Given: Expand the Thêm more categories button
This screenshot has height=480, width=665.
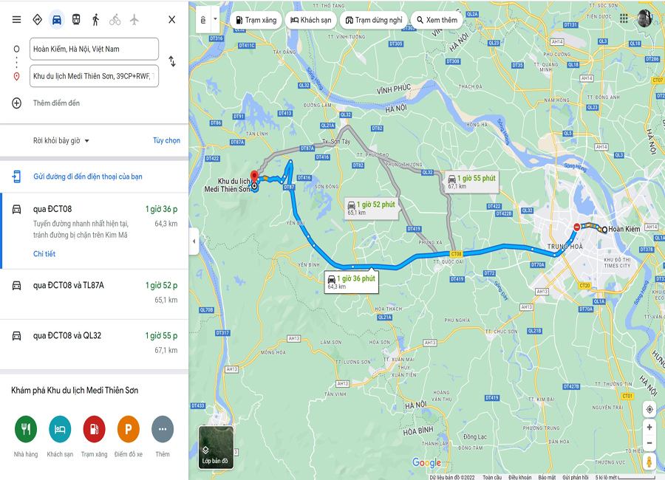Looking at the screenshot, I should pyautogui.click(x=163, y=429).
